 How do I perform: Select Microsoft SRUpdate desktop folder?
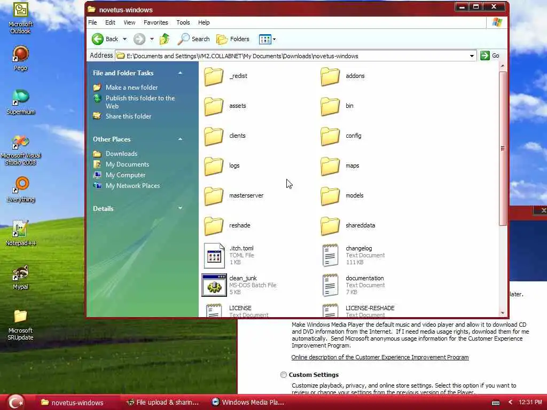21,325
